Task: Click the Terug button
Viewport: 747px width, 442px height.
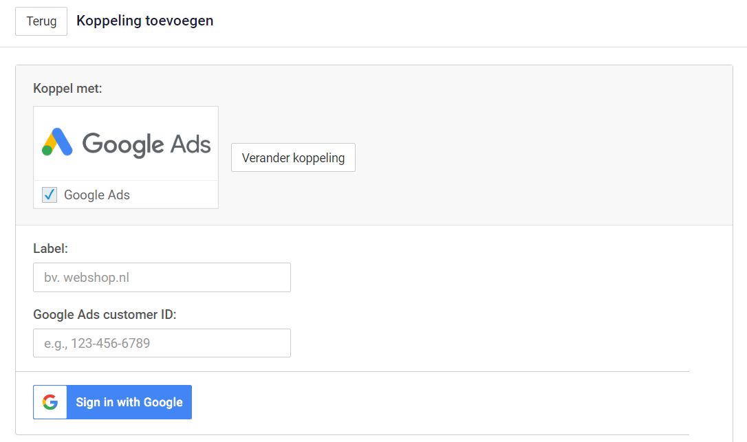Action: click(41, 21)
